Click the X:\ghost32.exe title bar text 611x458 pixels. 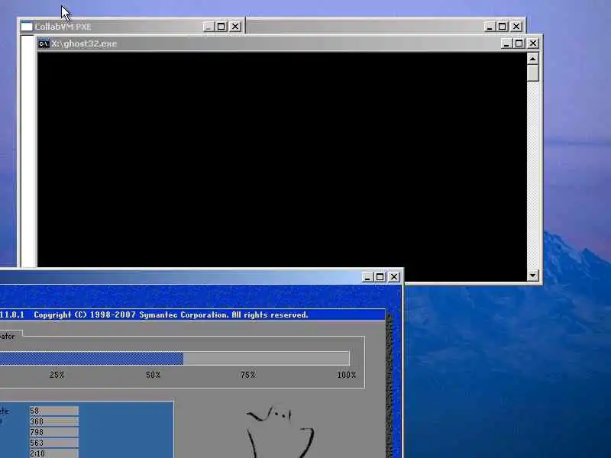(84, 44)
